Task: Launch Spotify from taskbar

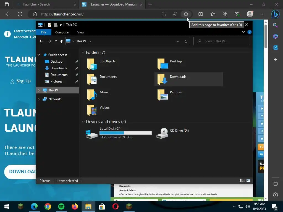Action: pos(61,206)
